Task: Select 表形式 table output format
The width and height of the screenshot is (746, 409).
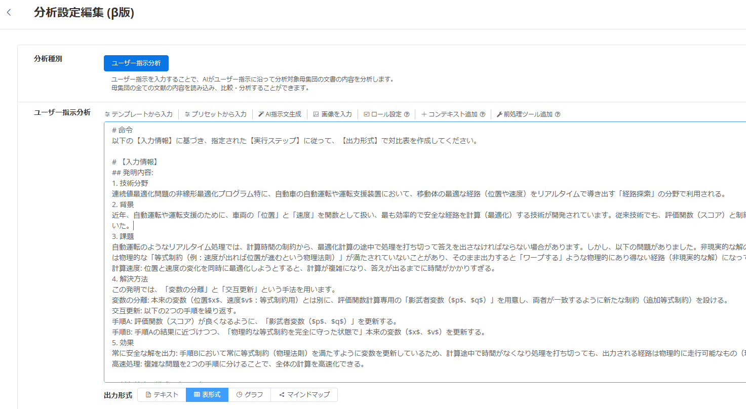Action: (207, 395)
